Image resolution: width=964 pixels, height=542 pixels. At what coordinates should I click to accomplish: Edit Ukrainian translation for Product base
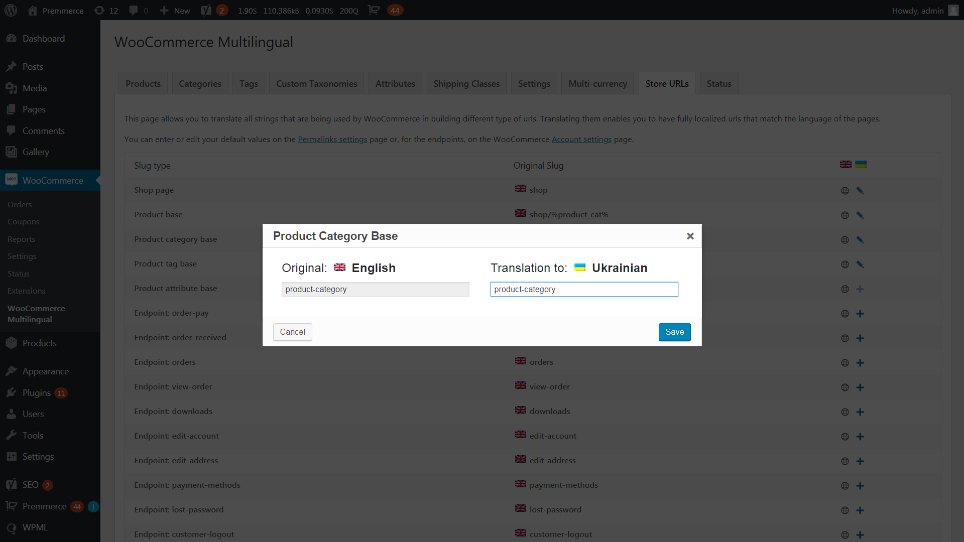point(860,215)
